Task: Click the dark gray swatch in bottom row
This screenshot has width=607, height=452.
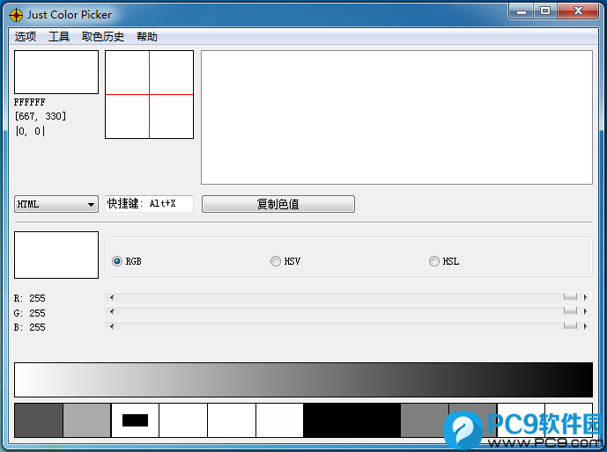Action: (x=39, y=420)
